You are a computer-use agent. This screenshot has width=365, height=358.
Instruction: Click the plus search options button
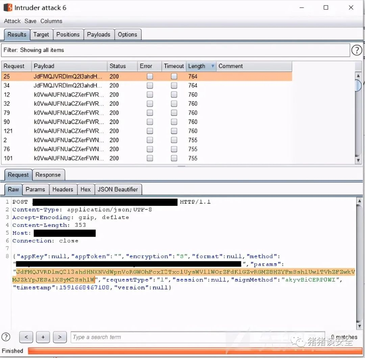43,337
